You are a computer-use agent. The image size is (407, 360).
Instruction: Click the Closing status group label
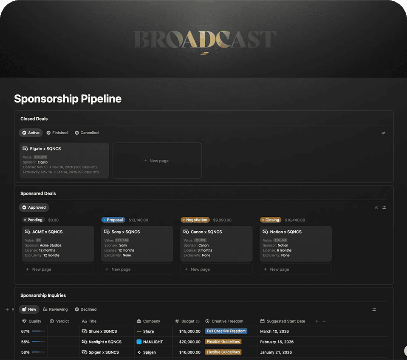[271, 220]
